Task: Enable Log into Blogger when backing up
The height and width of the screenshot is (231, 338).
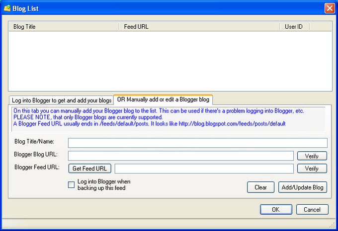Action: pyautogui.click(x=72, y=185)
